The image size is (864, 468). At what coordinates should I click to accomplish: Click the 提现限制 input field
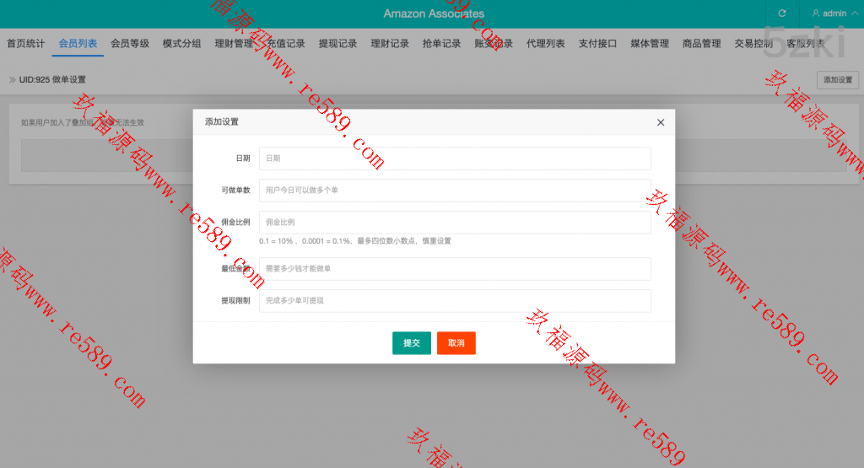[x=455, y=301]
